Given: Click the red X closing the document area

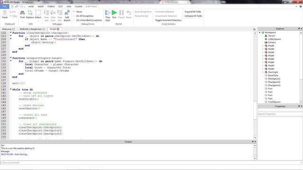Looking at the screenshot, I should pyautogui.click(x=255, y=29).
